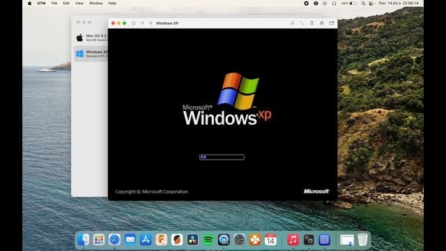Image resolution: width=446 pixels, height=251 pixels.
Task: Open Spotify from the Dock
Action: 208,240
